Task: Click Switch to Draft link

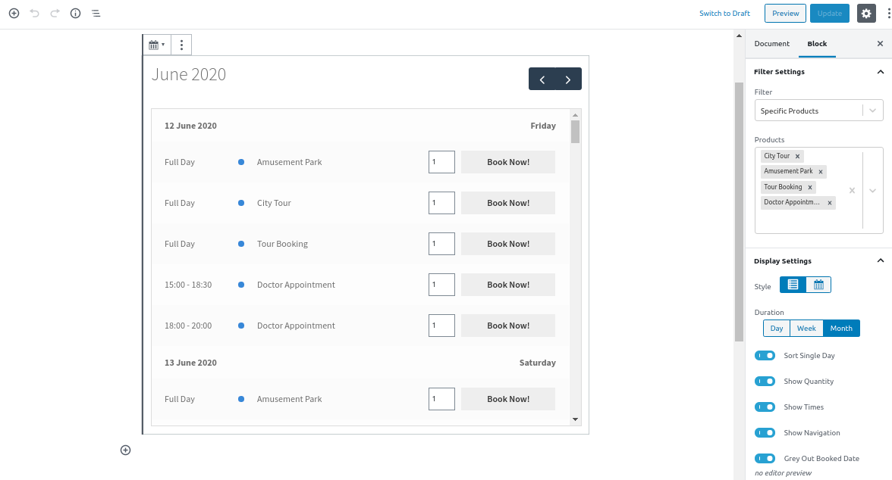Action: pos(724,13)
